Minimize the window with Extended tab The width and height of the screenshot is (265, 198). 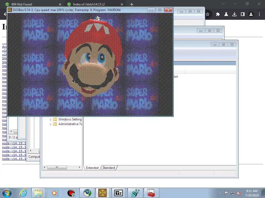click(x=215, y=45)
